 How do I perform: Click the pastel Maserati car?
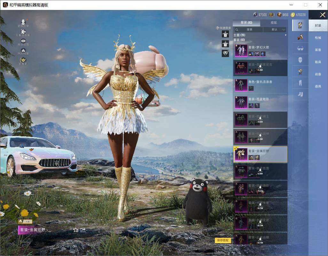pos(38,156)
